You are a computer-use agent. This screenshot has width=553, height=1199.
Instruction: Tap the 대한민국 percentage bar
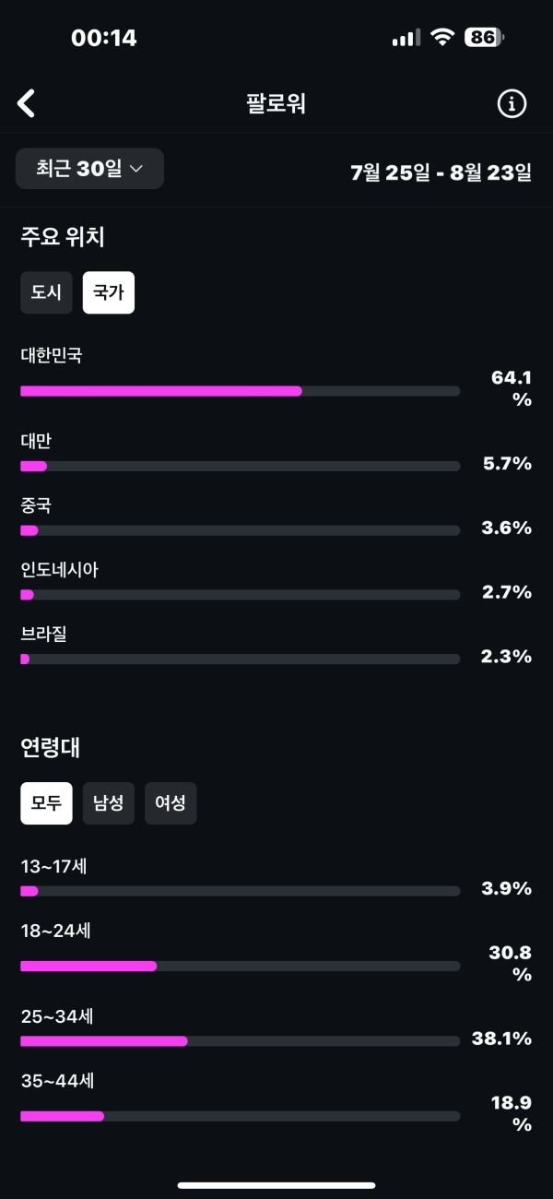tap(240, 391)
